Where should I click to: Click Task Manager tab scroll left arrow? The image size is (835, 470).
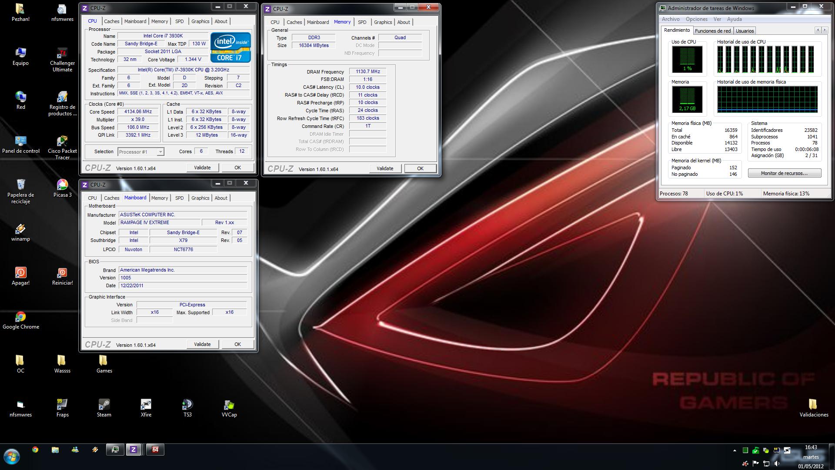coord(818,30)
